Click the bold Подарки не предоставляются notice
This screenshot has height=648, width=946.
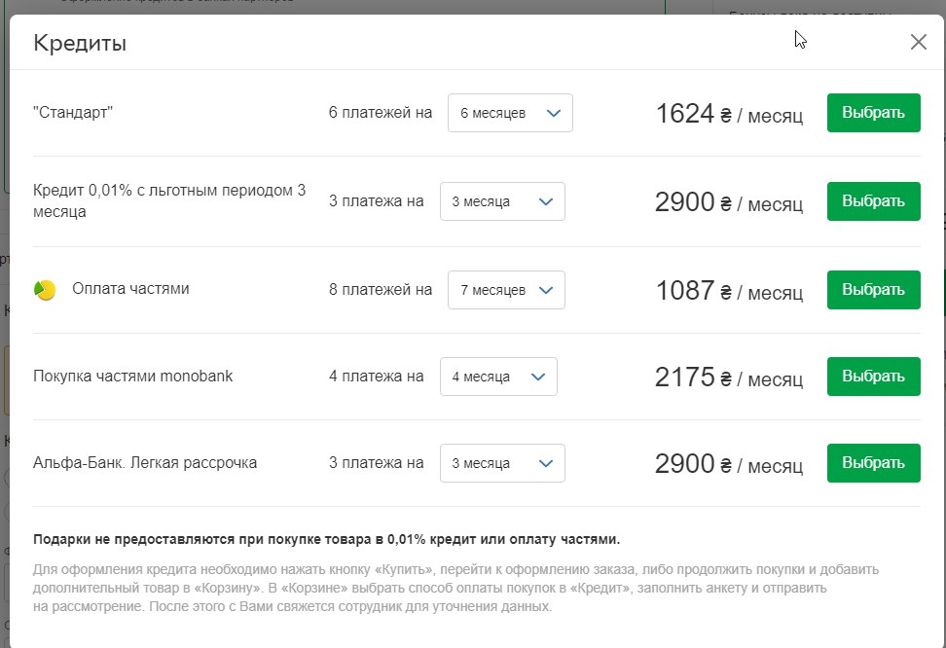tap(326, 539)
